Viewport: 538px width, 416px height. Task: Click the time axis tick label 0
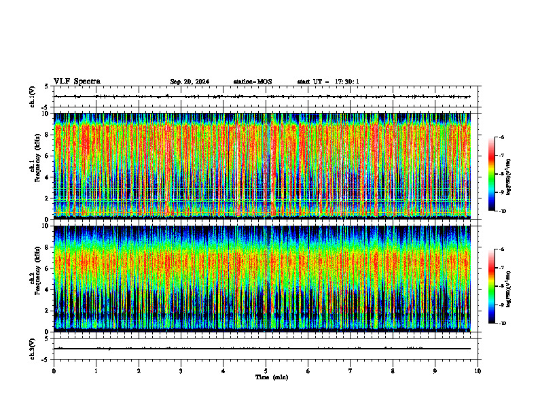click(54, 371)
